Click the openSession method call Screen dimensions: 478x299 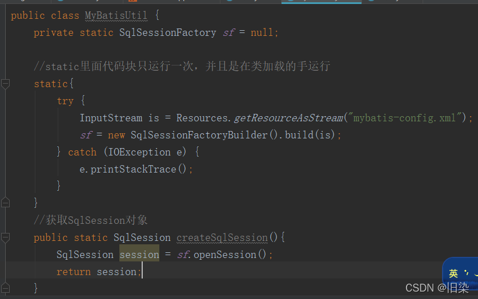click(x=223, y=255)
